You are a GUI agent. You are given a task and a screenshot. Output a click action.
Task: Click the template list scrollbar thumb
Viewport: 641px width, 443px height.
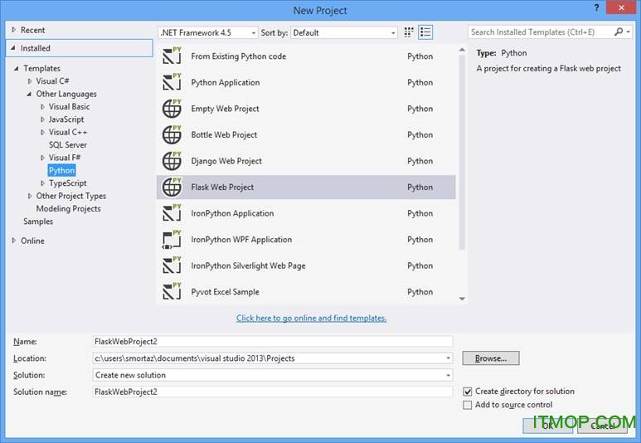point(462,152)
